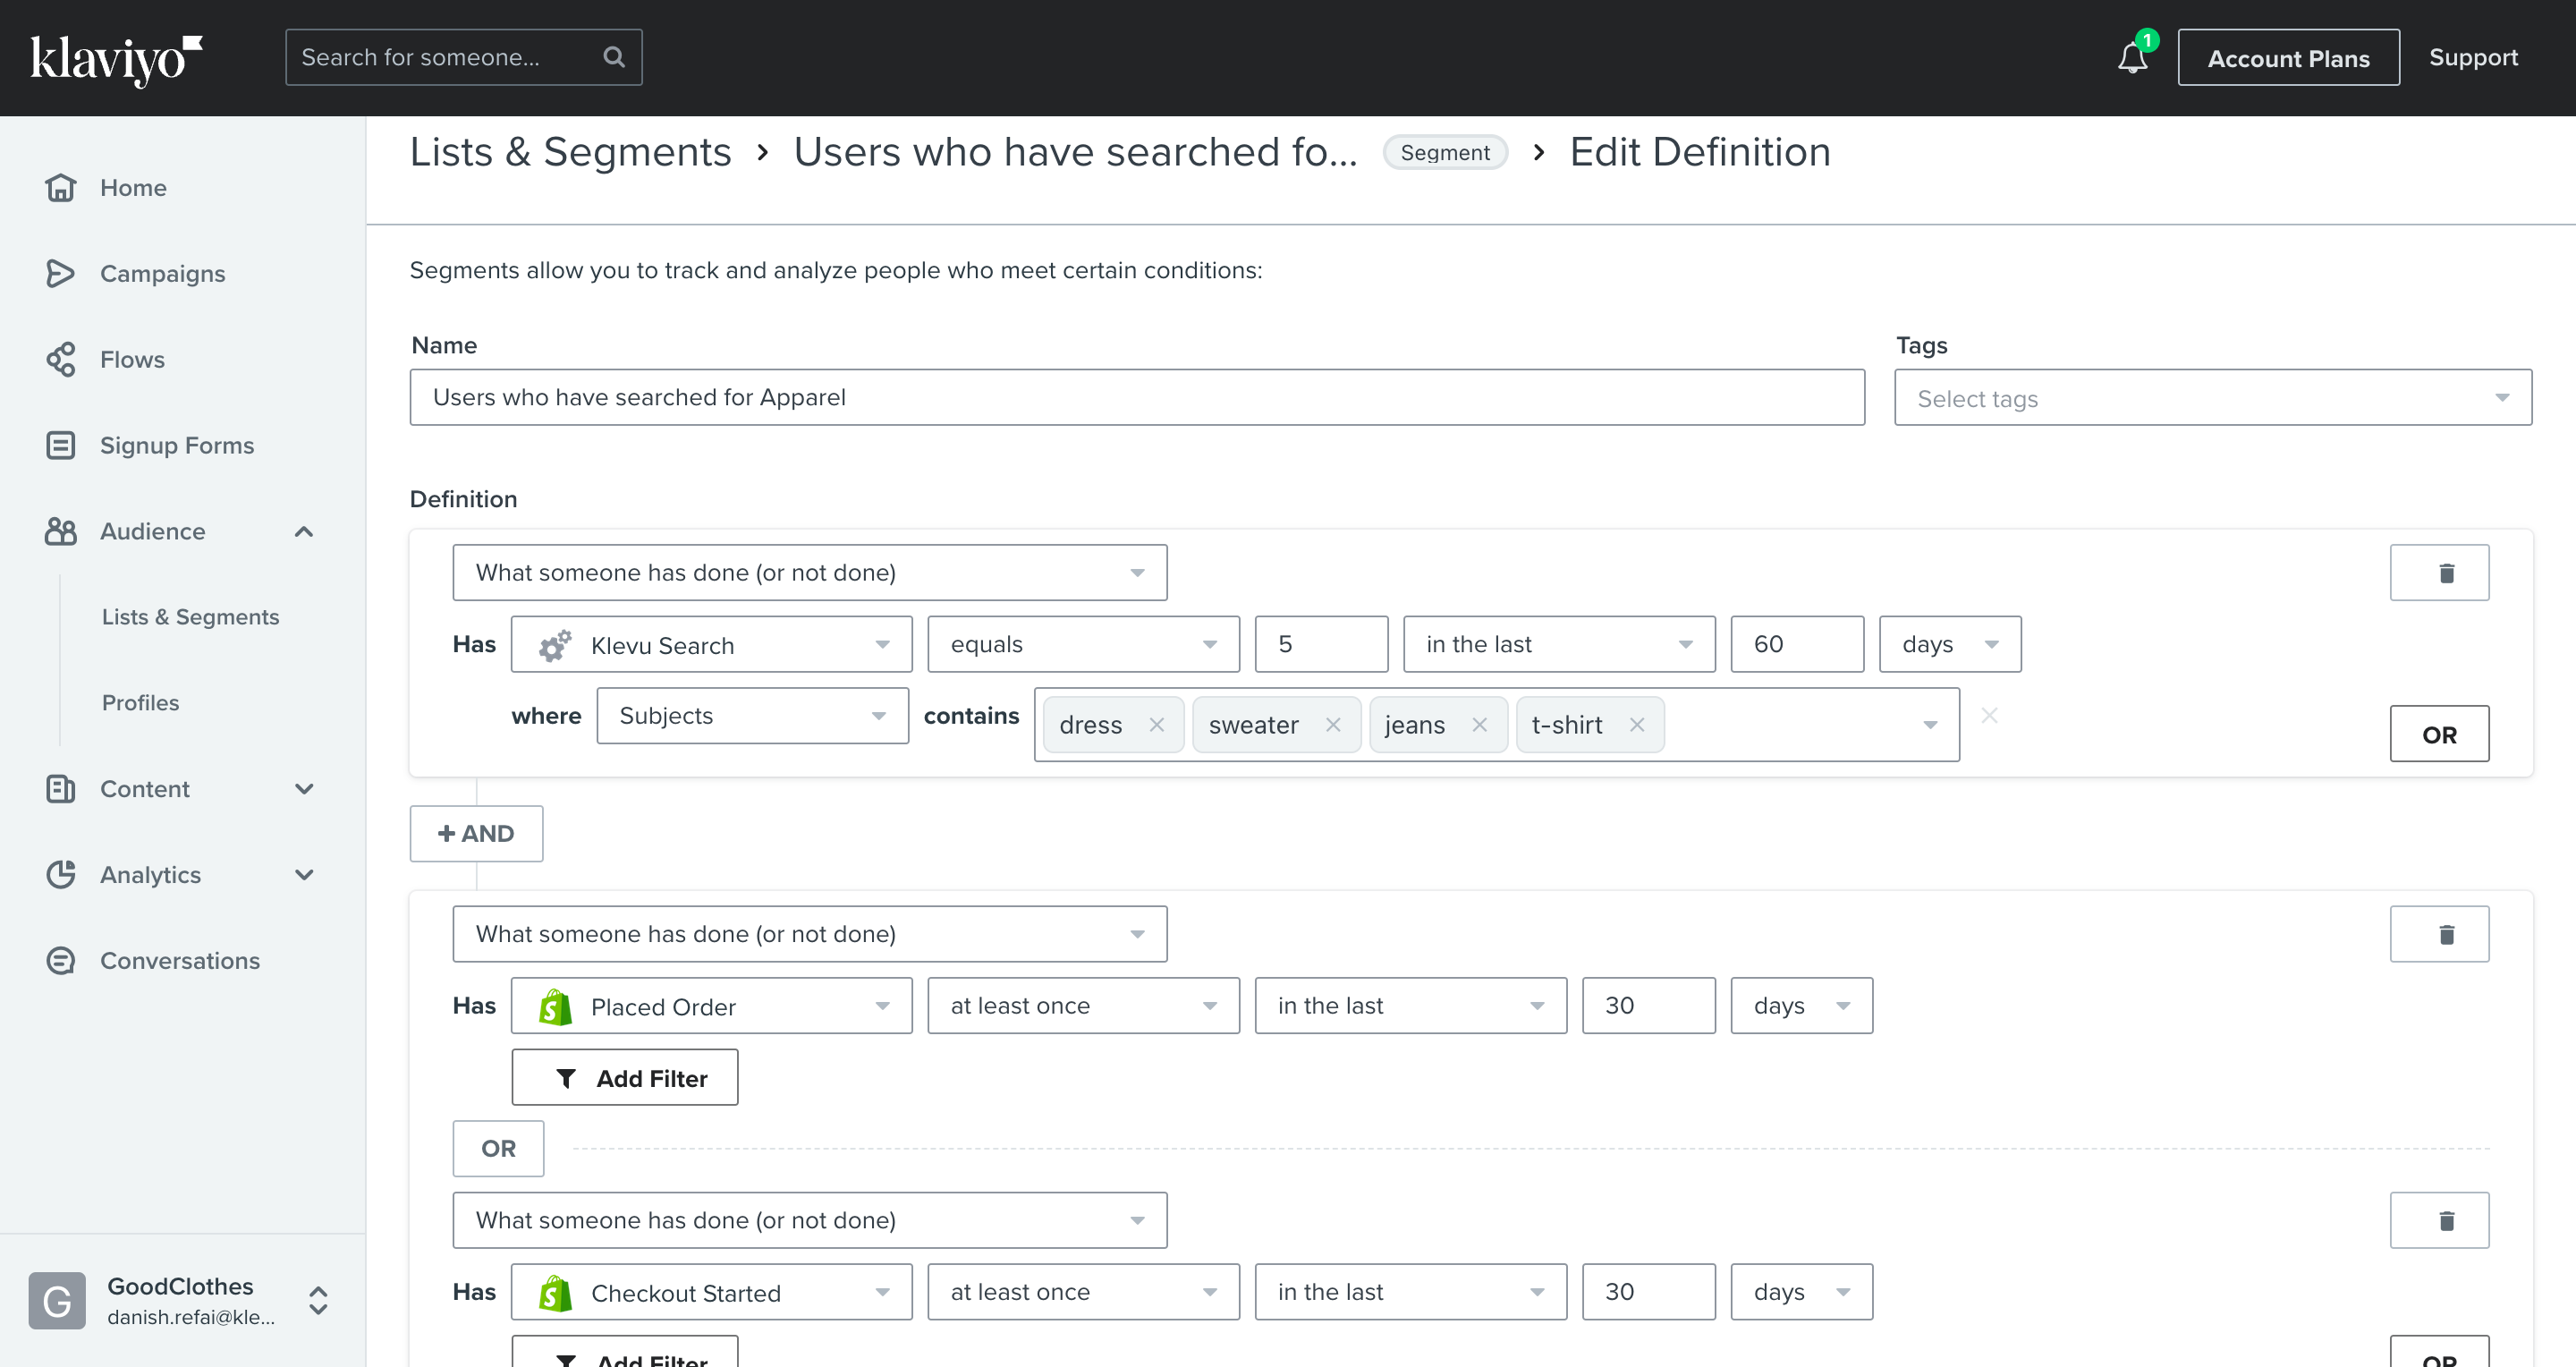Image resolution: width=2576 pixels, height=1367 pixels.
Task: Delete the Klevu Search condition
Action: (x=2439, y=573)
